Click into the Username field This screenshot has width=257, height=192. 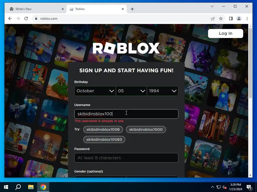pyautogui.click(x=126, y=114)
